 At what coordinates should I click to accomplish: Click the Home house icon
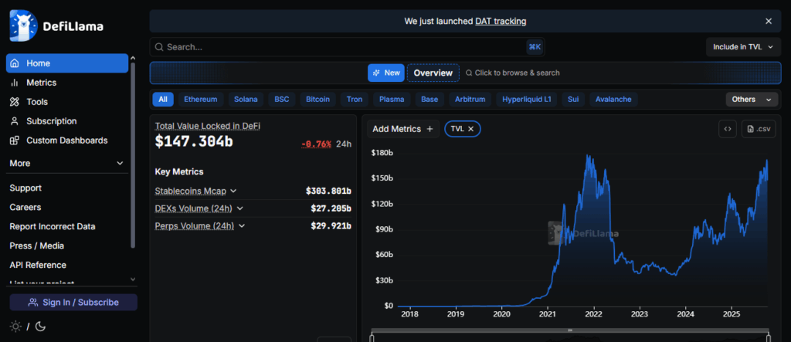coord(15,63)
